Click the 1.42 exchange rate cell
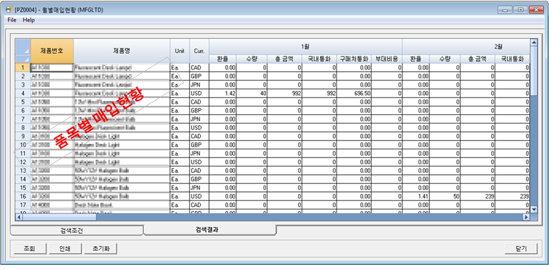The height and width of the screenshot is (270, 549). pos(223,93)
